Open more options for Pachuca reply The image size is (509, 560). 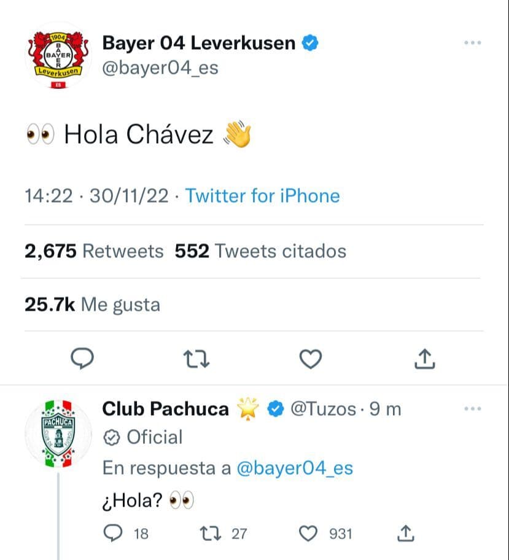[472, 409]
